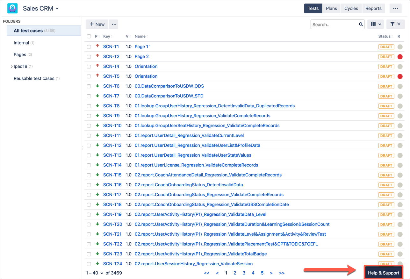
Task: Click into the Search input field
Action: click(334, 24)
